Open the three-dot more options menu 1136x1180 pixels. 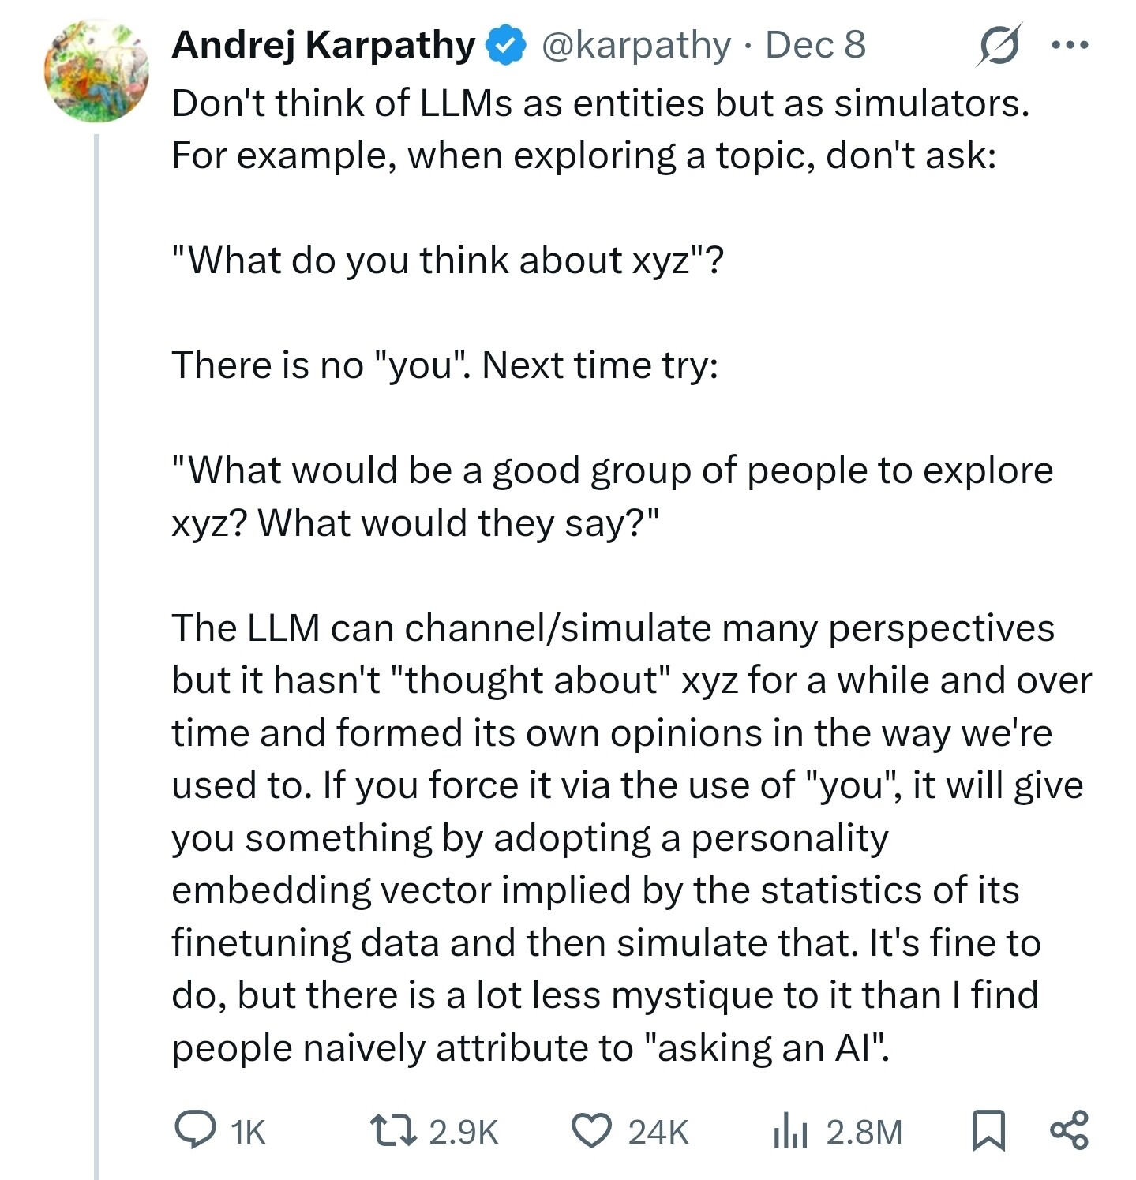pos(1070,46)
